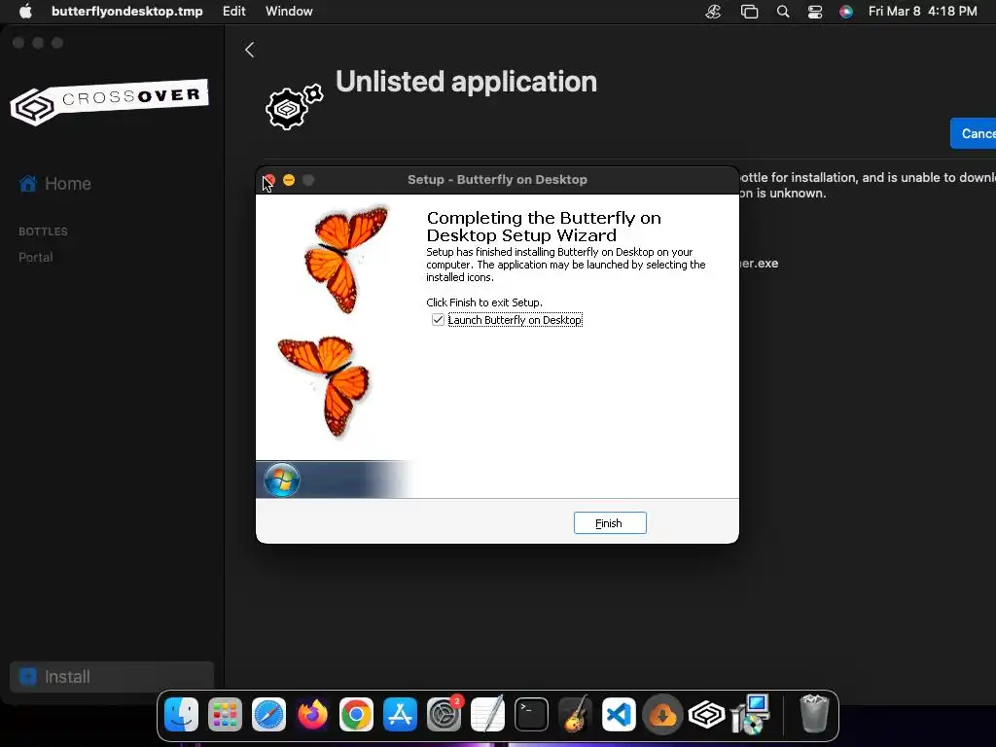Click the orange download app in Dock
Screen dimensions: 996x747
pos(663,715)
